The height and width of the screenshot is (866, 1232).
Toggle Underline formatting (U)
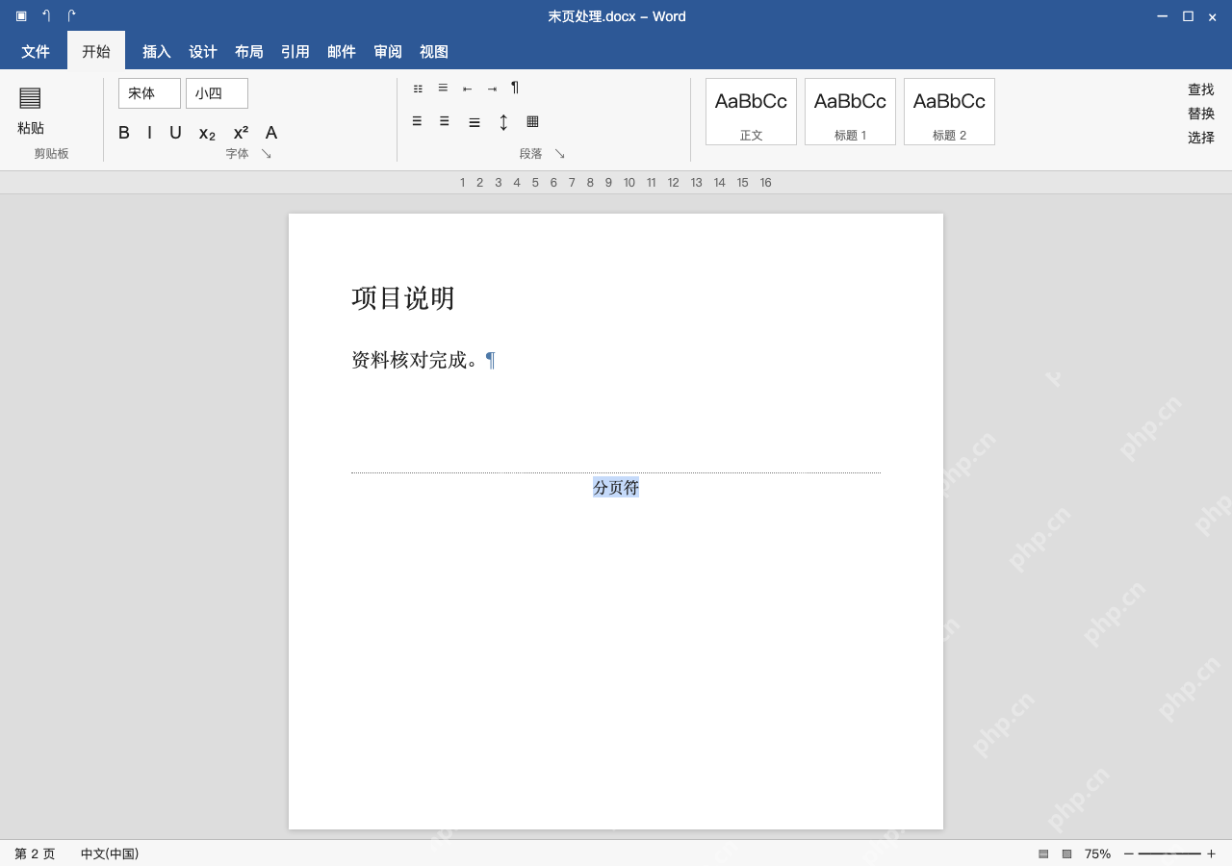175,133
